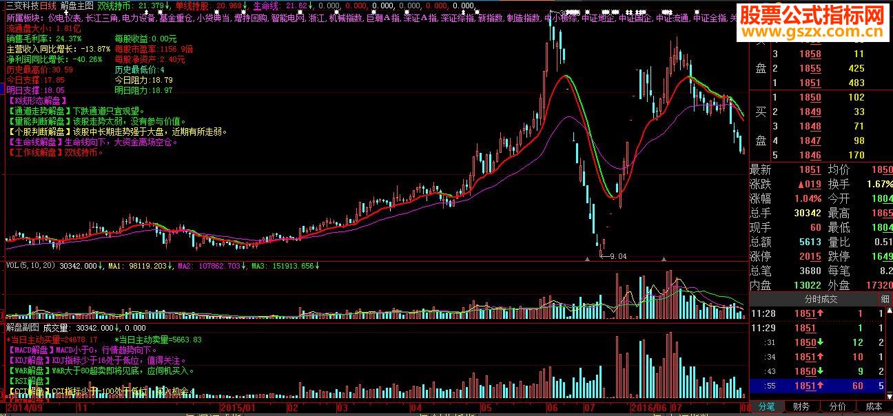Click the MA3: 151913.656 volume label
The width and height of the screenshot is (893, 416).
pyautogui.click(x=283, y=265)
